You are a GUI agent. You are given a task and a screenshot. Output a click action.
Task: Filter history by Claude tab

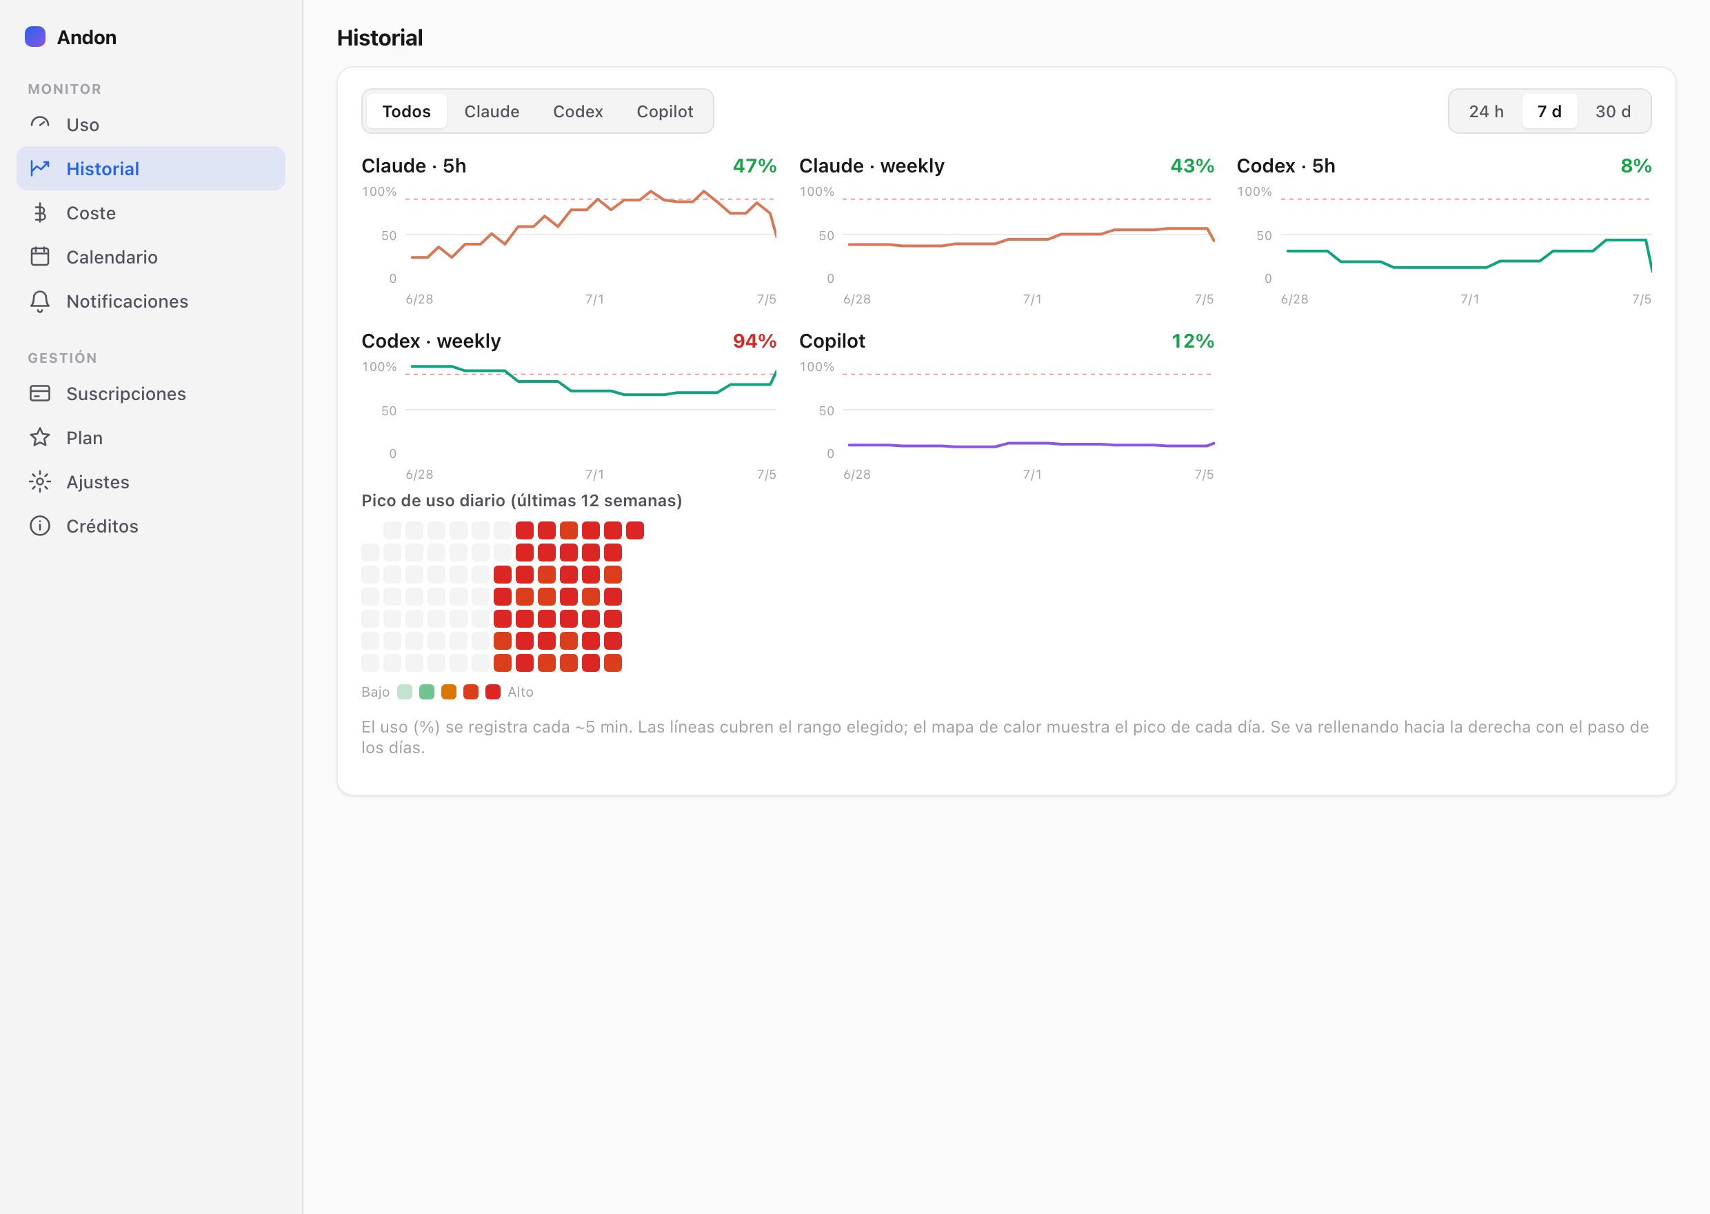pyautogui.click(x=492, y=111)
